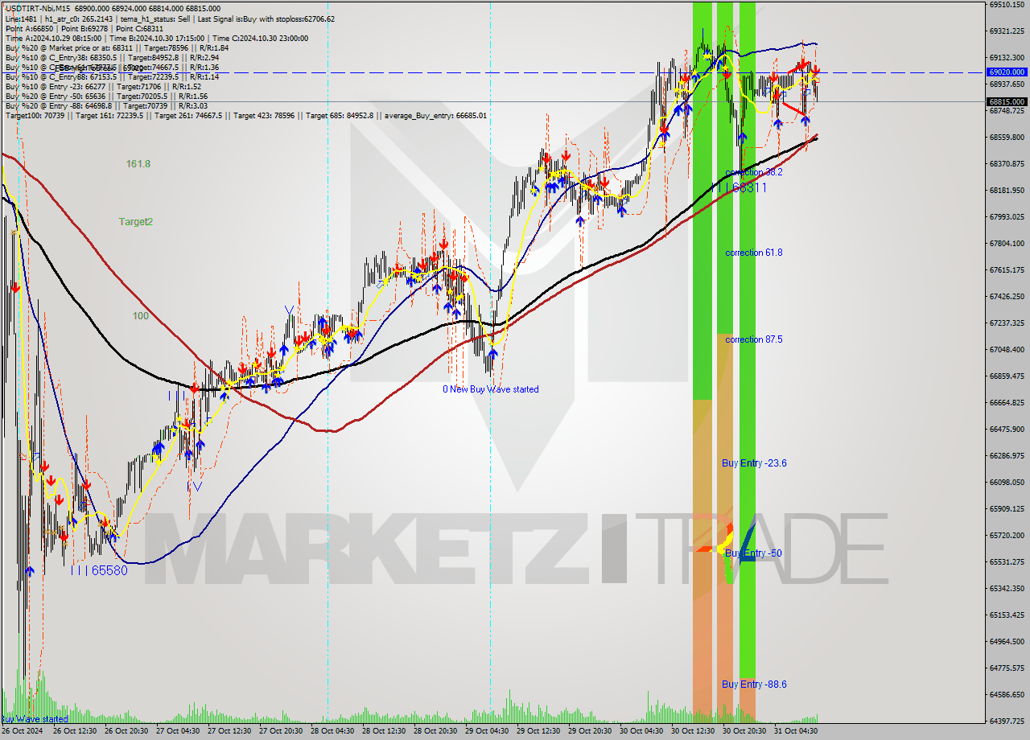Click the 68815.000 current price tag
Image resolution: width=1030 pixels, height=740 pixels.
(1006, 101)
